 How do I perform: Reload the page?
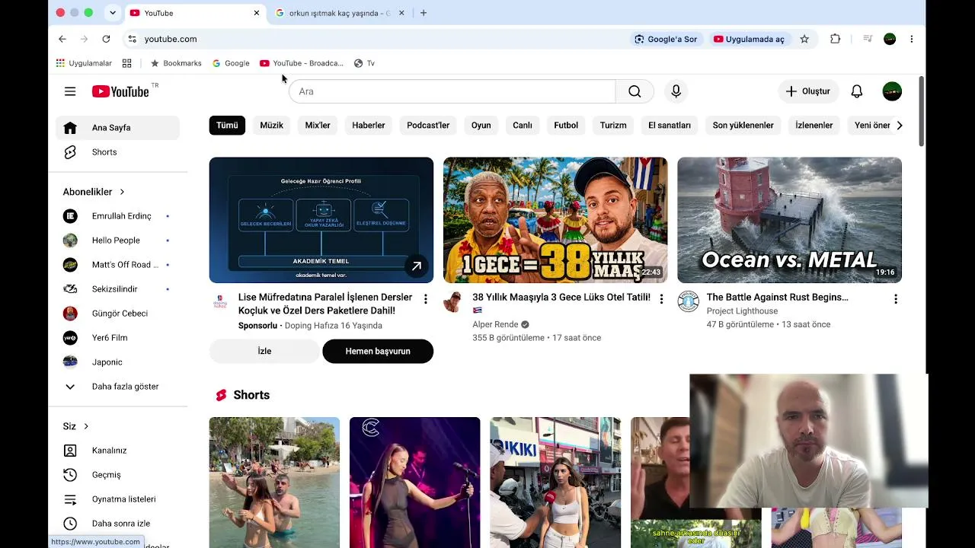tap(106, 39)
